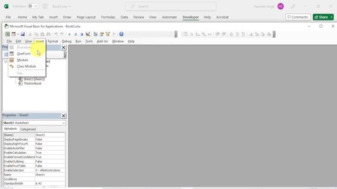
Task: Toggle Design Mode toolbar icon
Action: [88, 34]
